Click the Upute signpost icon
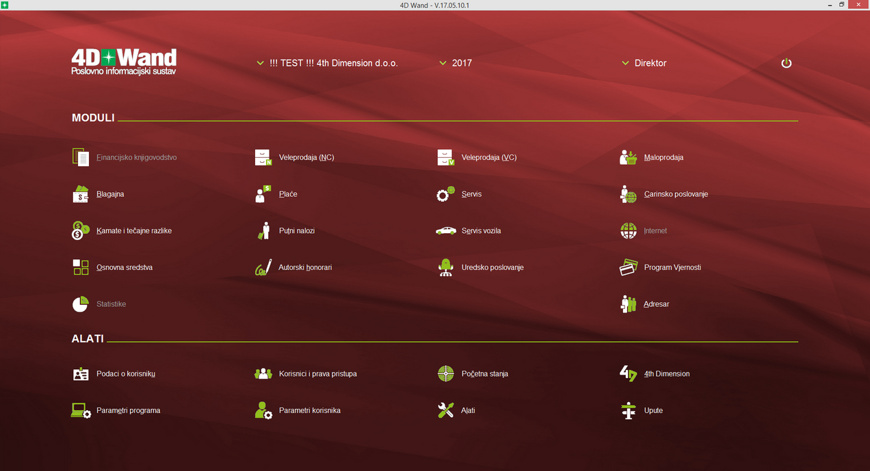The height and width of the screenshot is (471, 870). [x=629, y=411]
